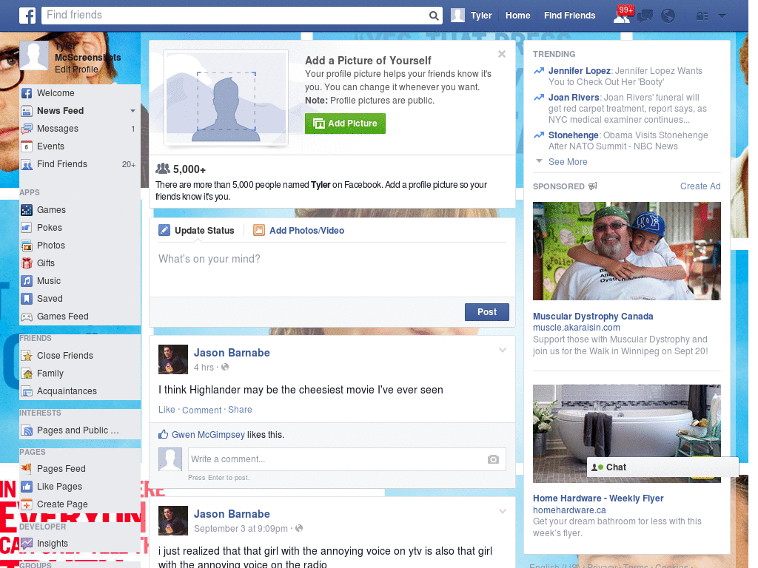The height and width of the screenshot is (568, 758).
Task: Click the Welcome sidebar icon
Action: coord(27,93)
